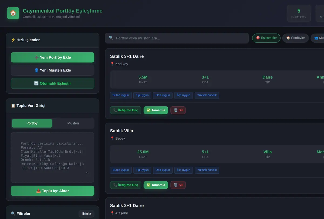Click the 5+1 room value on Villa card
The image size is (324, 219).
click(x=205, y=152)
